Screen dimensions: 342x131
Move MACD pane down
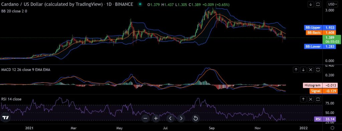coord(303,70)
